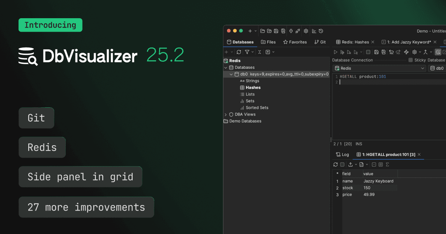Click the undo SQL icon in the editor toolbar

tap(391, 52)
